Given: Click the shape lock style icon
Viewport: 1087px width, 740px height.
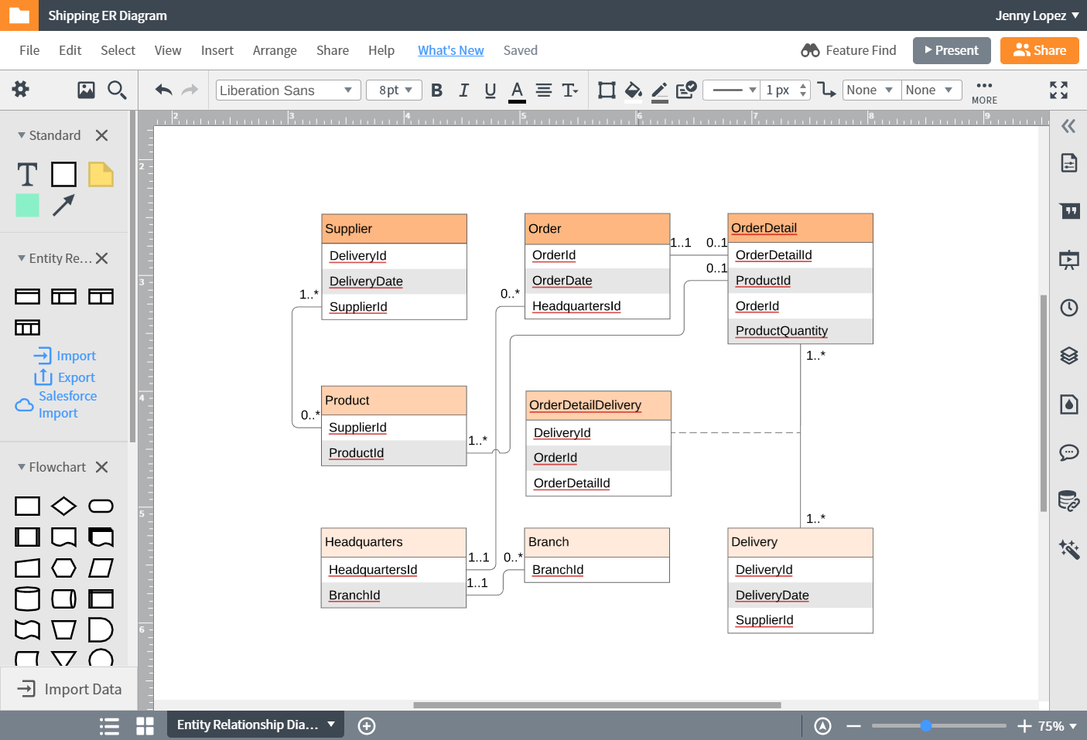Looking at the screenshot, I should click(x=686, y=90).
